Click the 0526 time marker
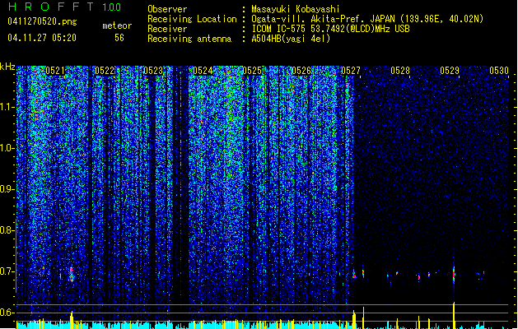Viewport: 518px width, 329px height. tap(301, 71)
